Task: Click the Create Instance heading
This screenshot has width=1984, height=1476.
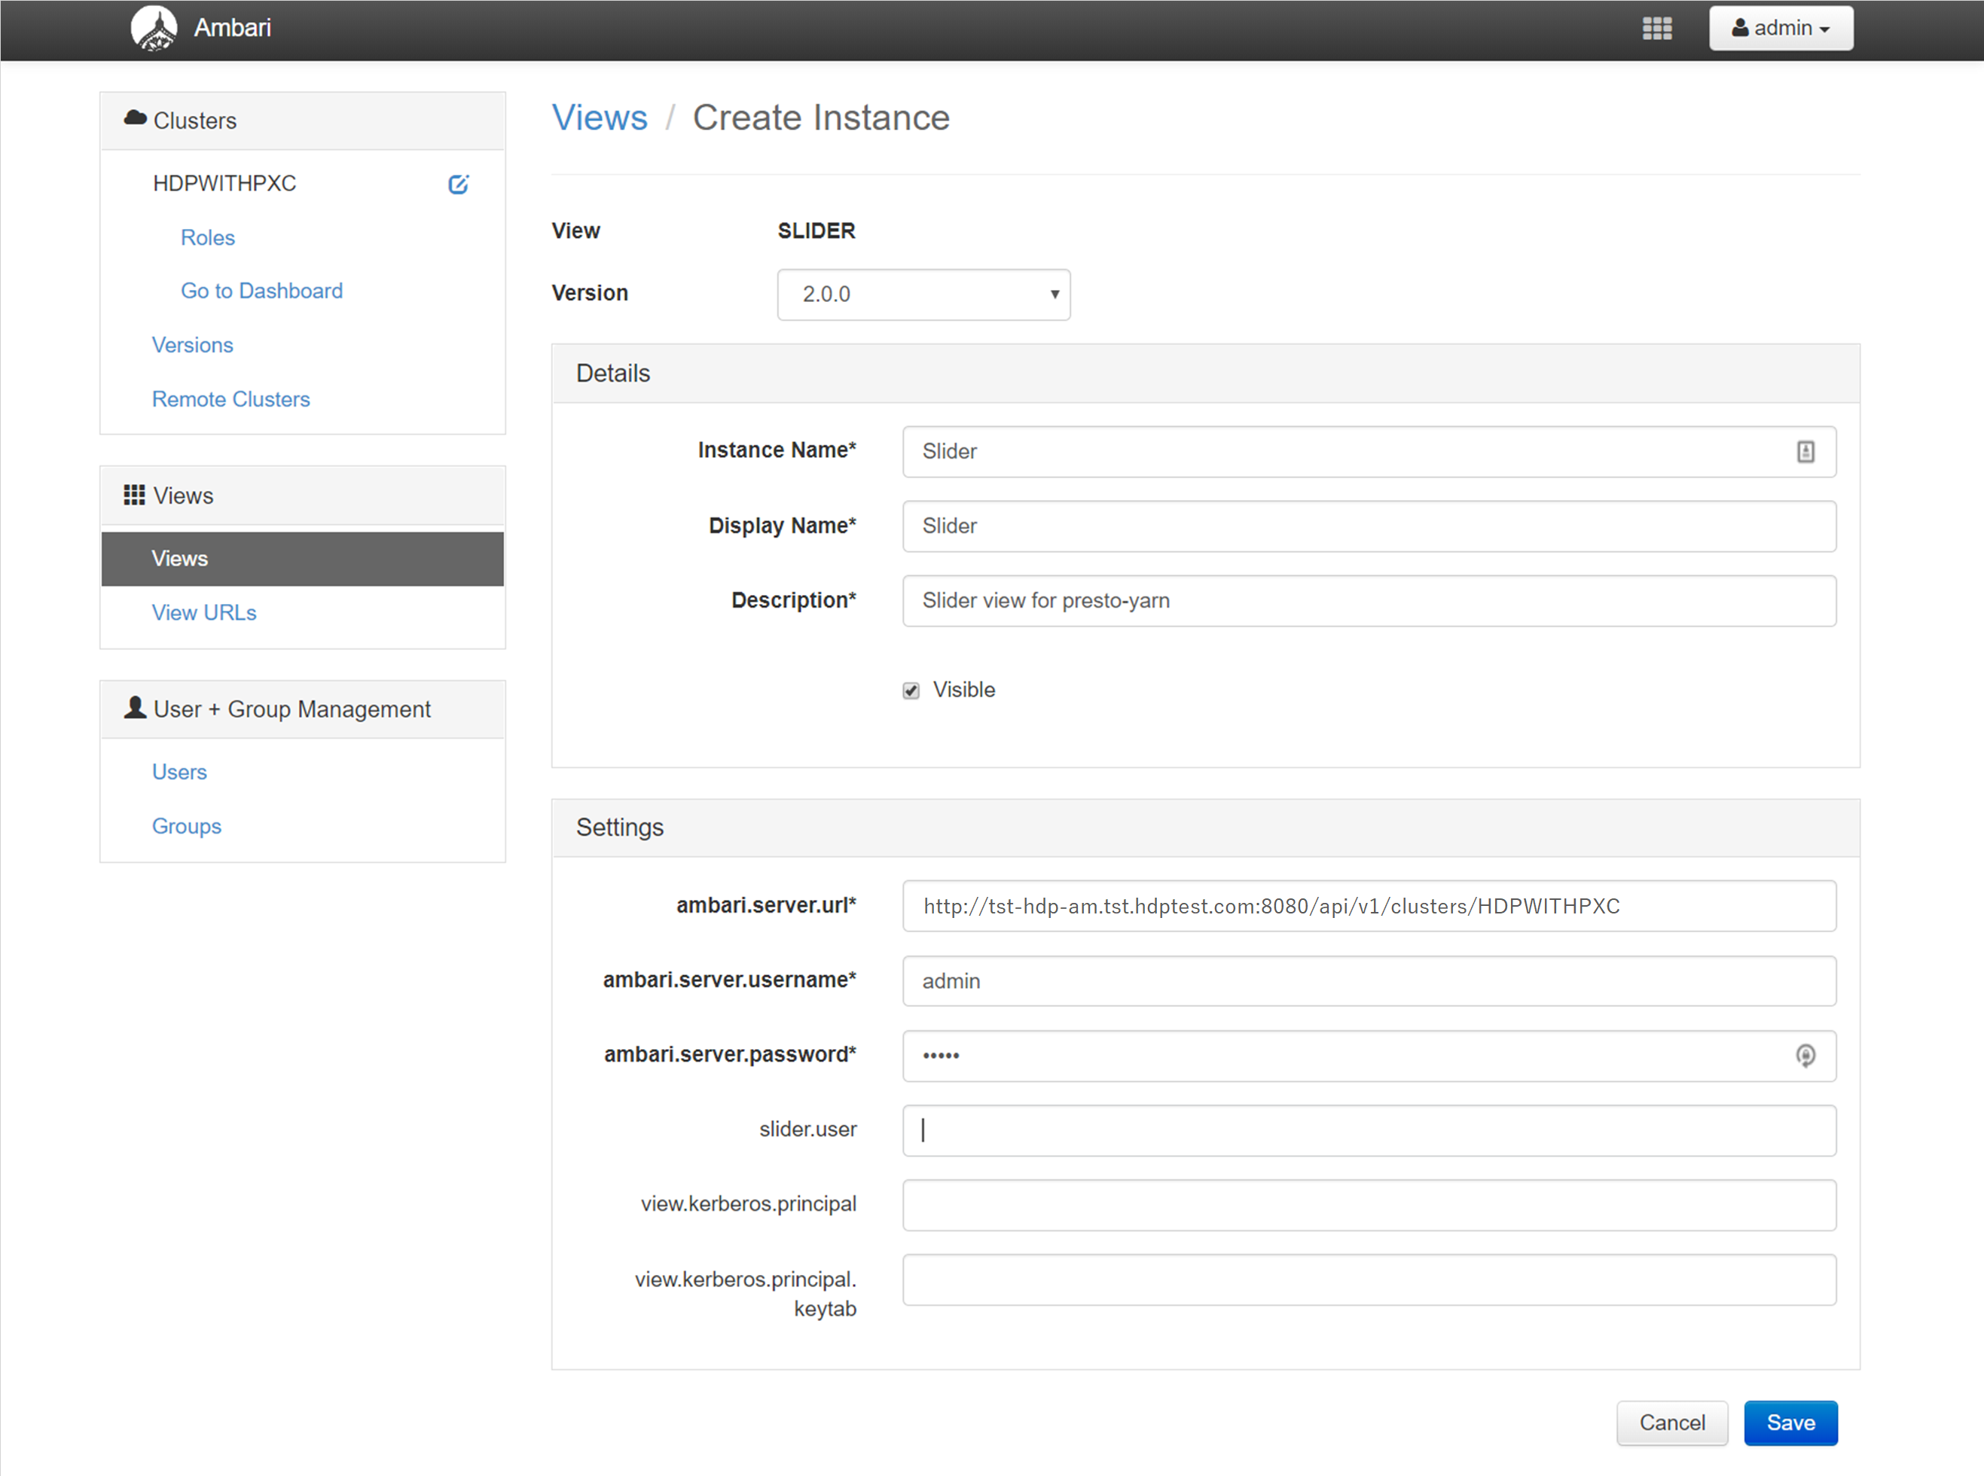Action: 820,118
